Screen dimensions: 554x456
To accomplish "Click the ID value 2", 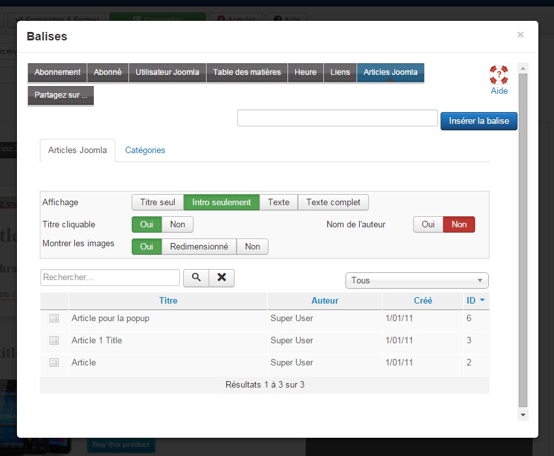I will click(x=469, y=363).
